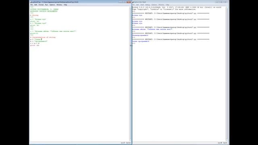
Task: Open the Help menu in the Python Shell window
Action: (x=168, y=5)
